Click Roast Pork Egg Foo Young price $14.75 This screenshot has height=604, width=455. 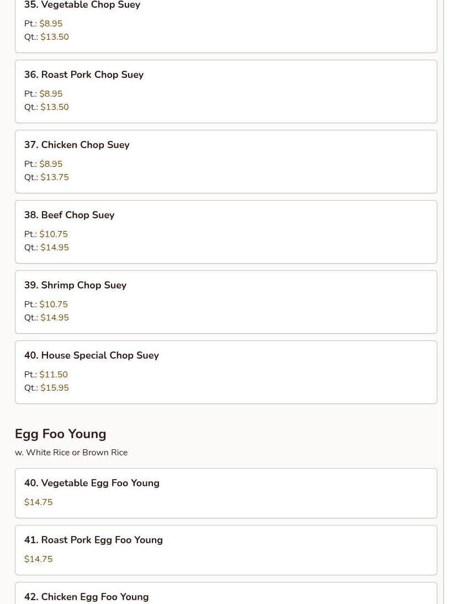[x=39, y=559]
